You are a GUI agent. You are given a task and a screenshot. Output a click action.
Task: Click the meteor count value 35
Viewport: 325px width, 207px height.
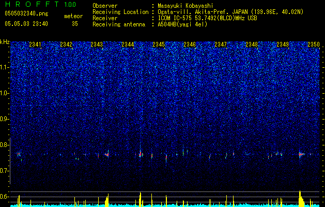point(75,24)
